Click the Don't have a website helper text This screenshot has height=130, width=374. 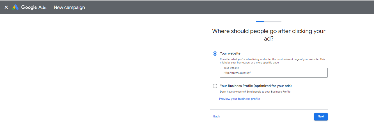pos(255,92)
